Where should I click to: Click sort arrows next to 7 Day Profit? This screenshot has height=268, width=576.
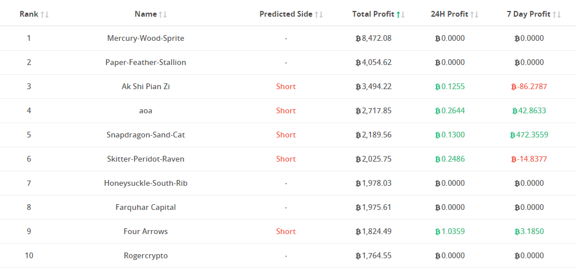click(556, 14)
